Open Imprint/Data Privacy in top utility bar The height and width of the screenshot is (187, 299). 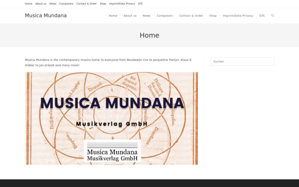[x=122, y=3]
